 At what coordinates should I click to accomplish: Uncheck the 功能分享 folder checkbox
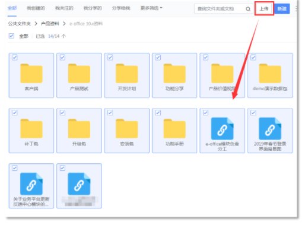(x=158, y=58)
